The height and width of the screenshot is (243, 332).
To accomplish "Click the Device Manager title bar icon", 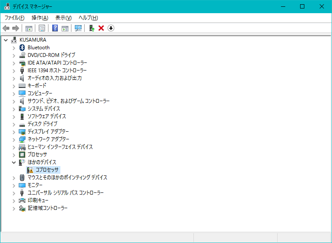I will coord(7,6).
